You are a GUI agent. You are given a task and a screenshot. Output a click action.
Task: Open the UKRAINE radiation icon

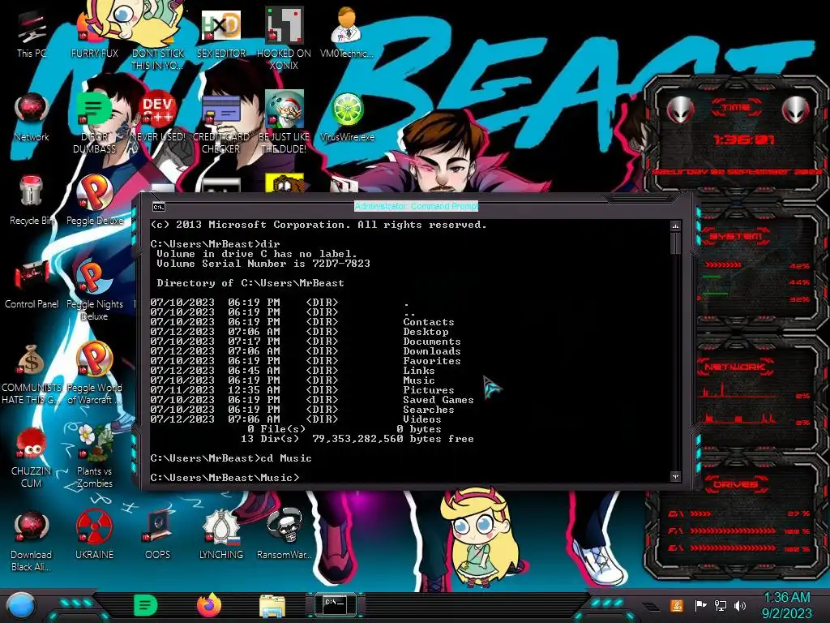pyautogui.click(x=94, y=535)
